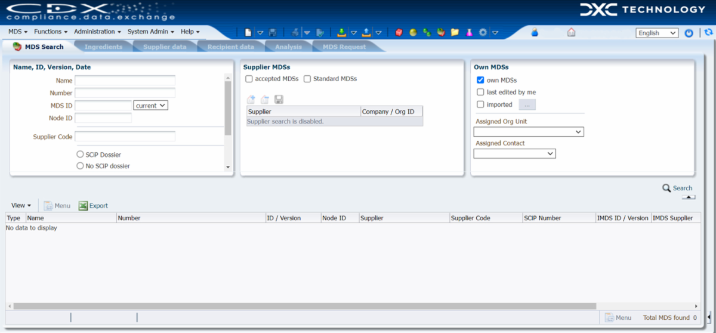Check the accepted MDSs checkbox
This screenshot has height=333, width=716.
[x=249, y=79]
